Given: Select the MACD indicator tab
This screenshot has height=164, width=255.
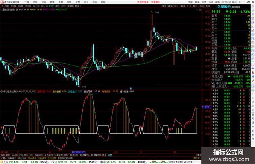Looking at the screenshot, I should tap(15, 155).
